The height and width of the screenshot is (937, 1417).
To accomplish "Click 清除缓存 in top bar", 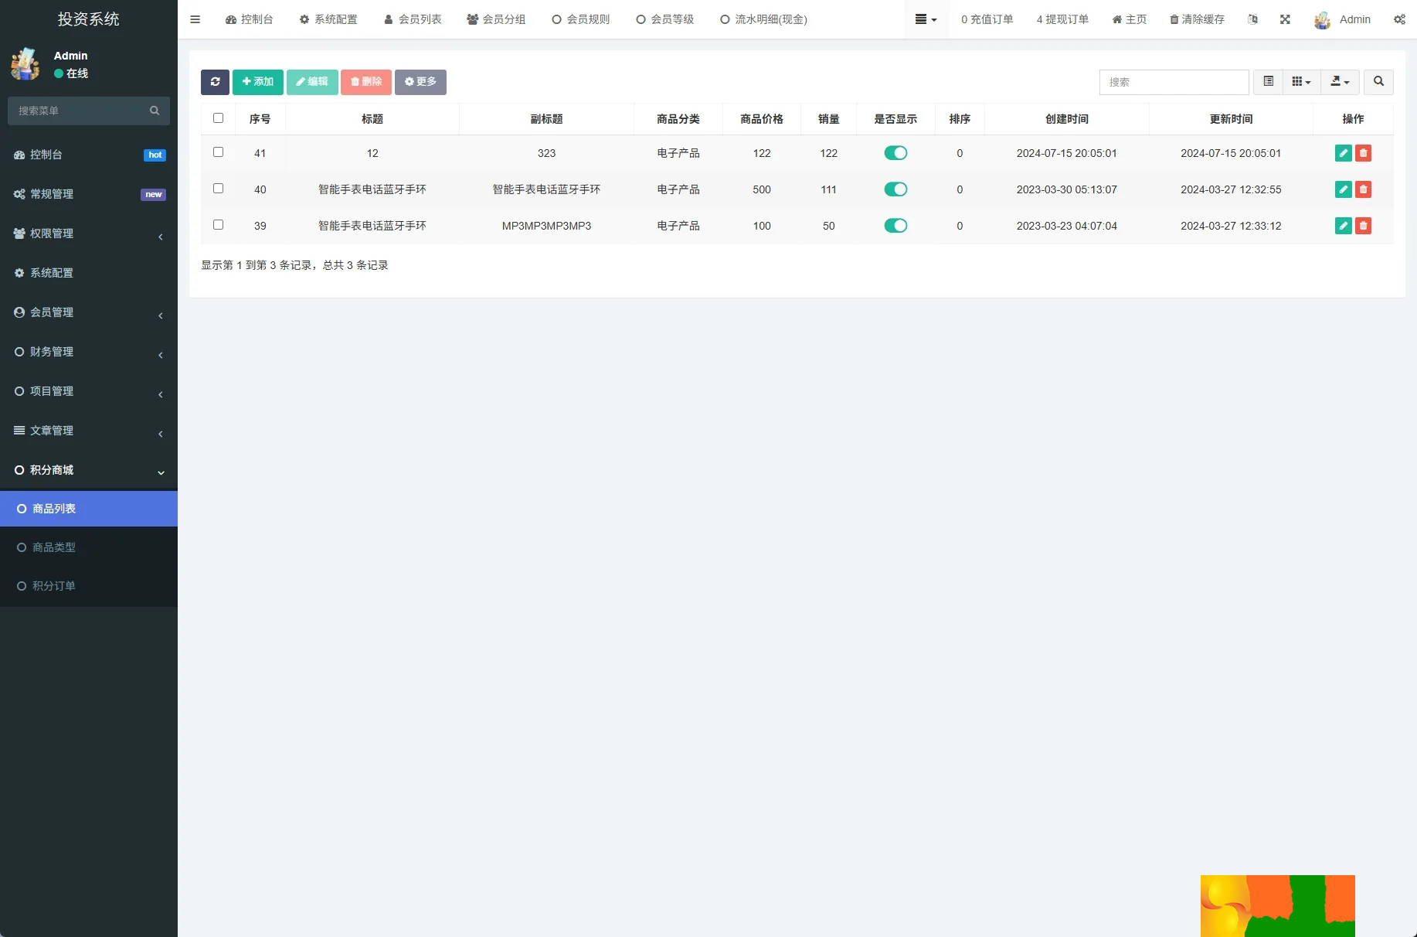I will point(1197,19).
